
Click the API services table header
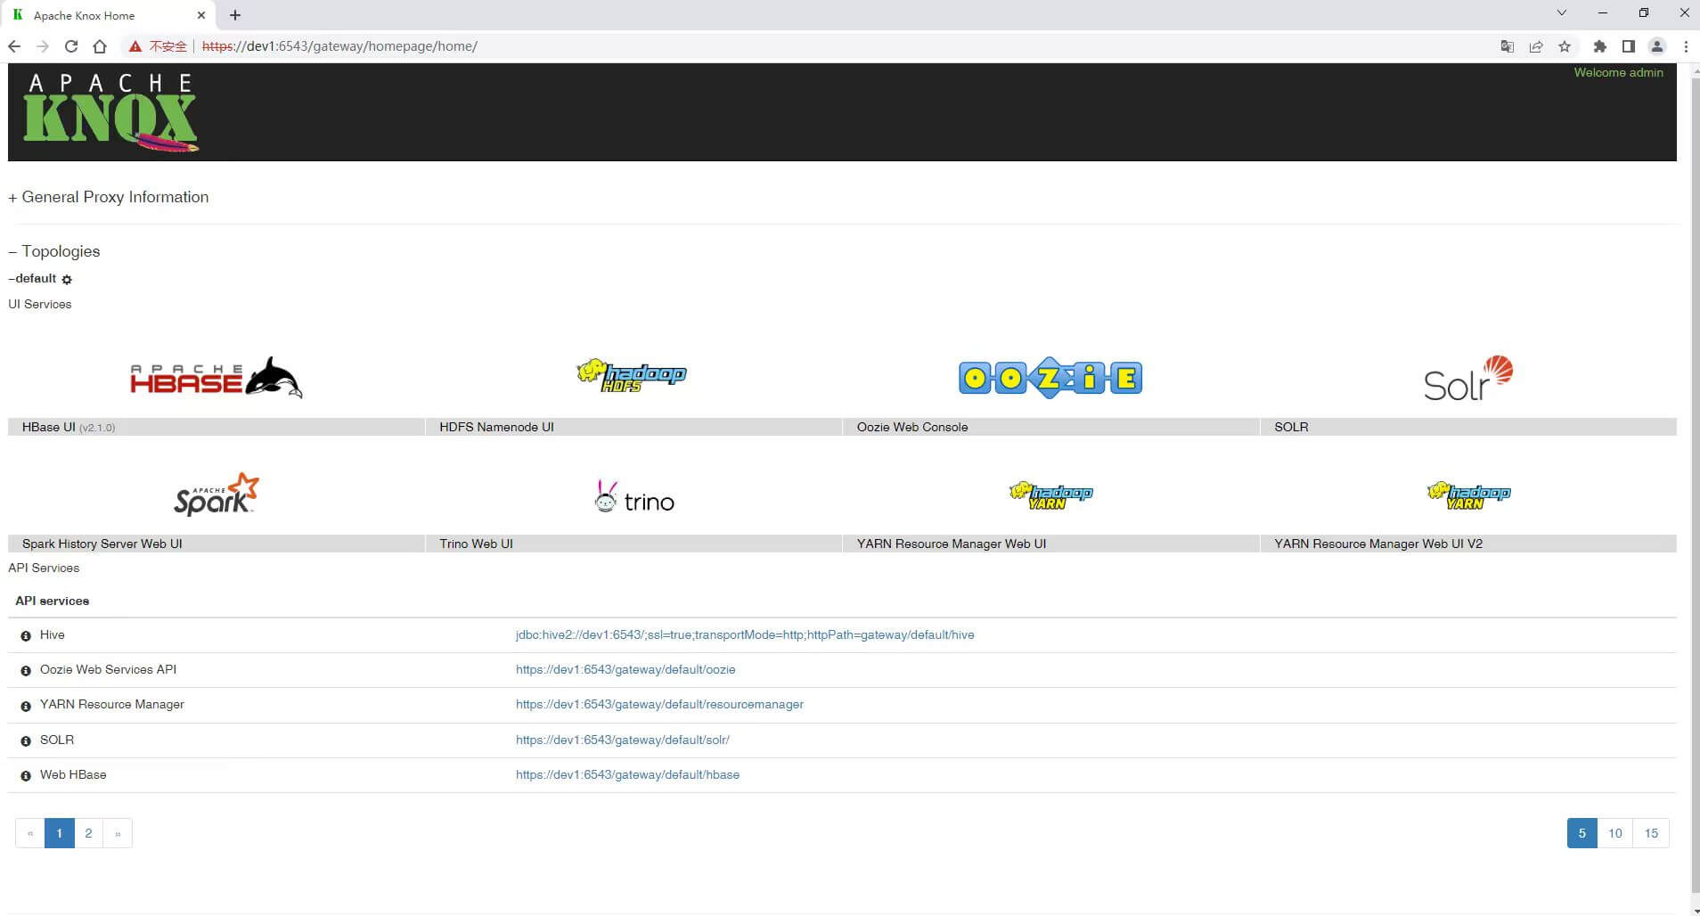53,601
